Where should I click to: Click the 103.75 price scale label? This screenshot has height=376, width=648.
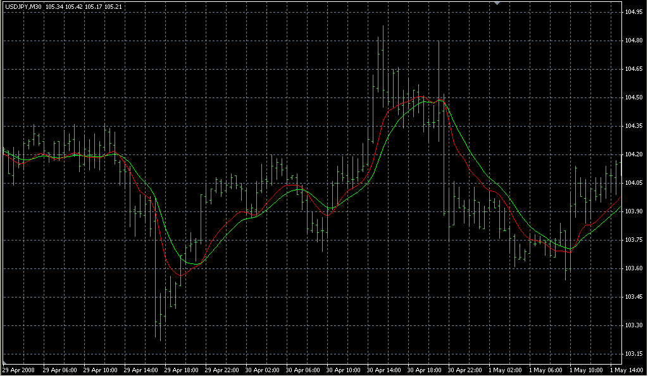coord(633,240)
